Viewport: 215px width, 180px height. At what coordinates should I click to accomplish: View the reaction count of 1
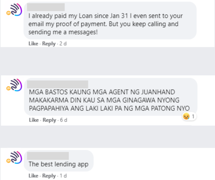193,117
